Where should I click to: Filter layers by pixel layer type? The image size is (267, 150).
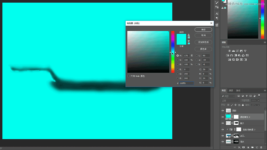tap(239, 96)
